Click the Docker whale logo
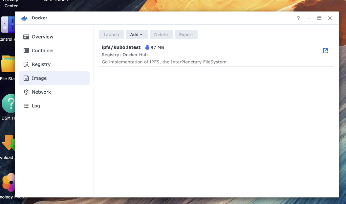The height and width of the screenshot is (204, 346). tap(25, 18)
